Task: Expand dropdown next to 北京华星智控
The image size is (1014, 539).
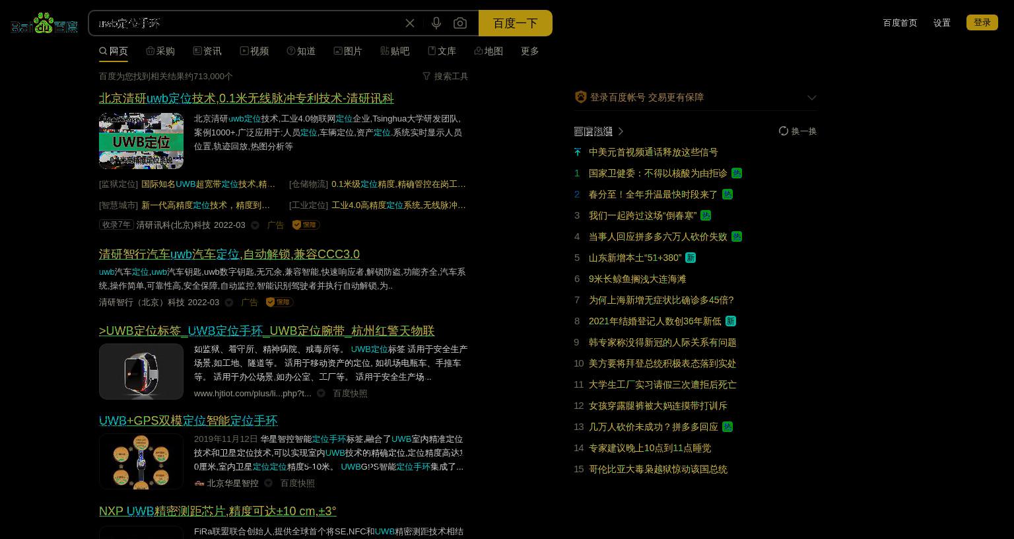Action: pos(268,484)
